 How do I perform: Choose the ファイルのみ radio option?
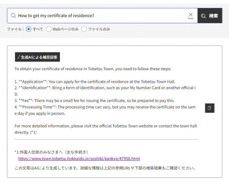(x=84, y=29)
